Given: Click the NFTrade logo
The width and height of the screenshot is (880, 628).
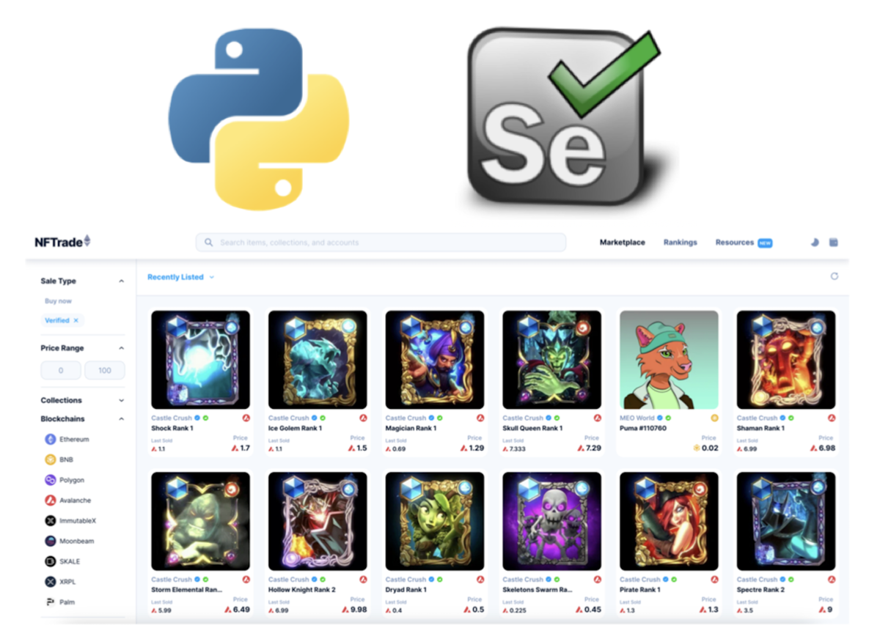Looking at the screenshot, I should [62, 242].
